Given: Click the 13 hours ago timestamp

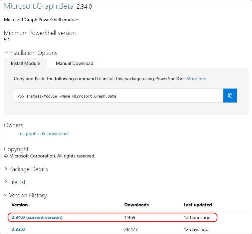Looking at the screenshot, I should [197, 217].
